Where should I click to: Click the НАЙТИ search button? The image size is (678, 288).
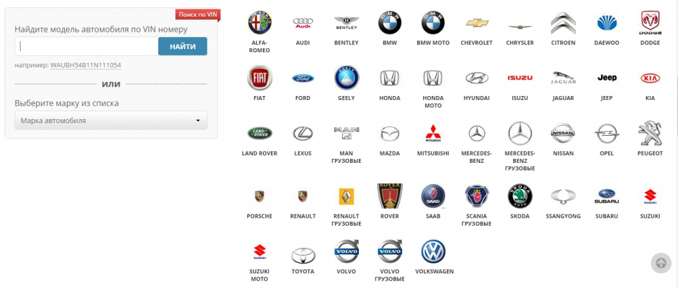[x=183, y=46]
